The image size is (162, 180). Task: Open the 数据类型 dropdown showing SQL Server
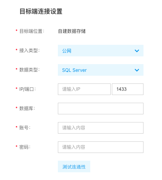101,70
